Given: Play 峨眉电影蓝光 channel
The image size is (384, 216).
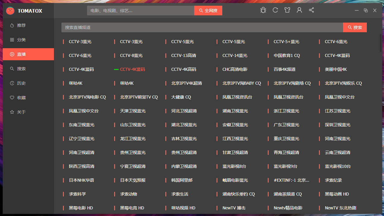Looking at the screenshot, I should 235,180.
